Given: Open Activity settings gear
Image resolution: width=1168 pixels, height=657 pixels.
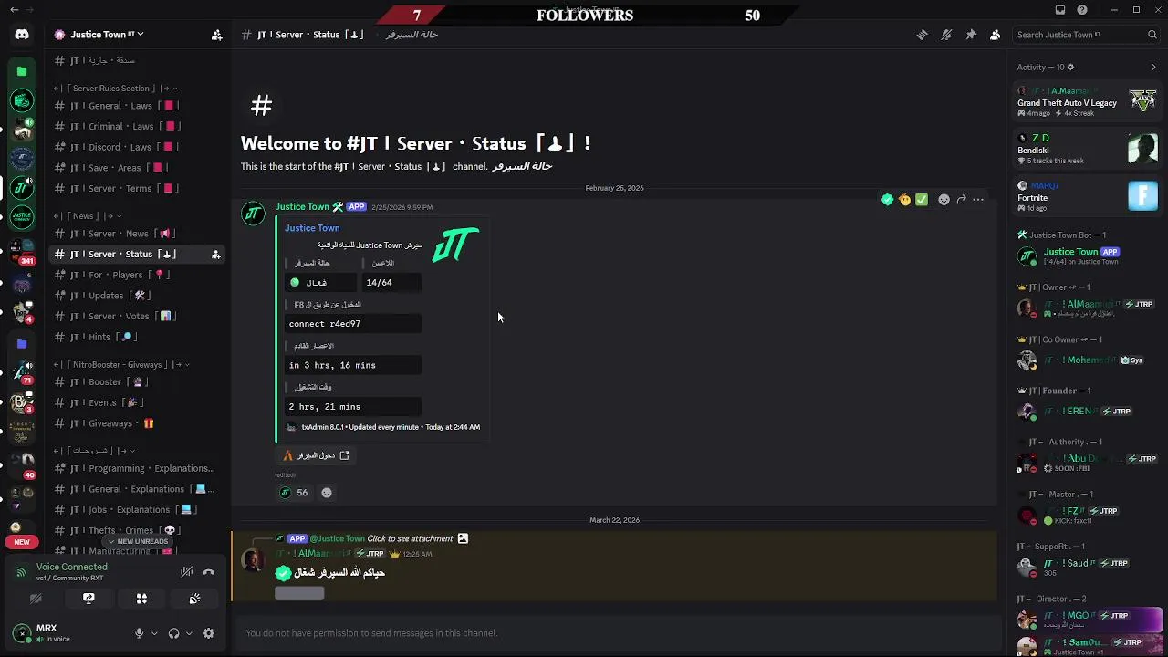Looking at the screenshot, I should 1070,68.
